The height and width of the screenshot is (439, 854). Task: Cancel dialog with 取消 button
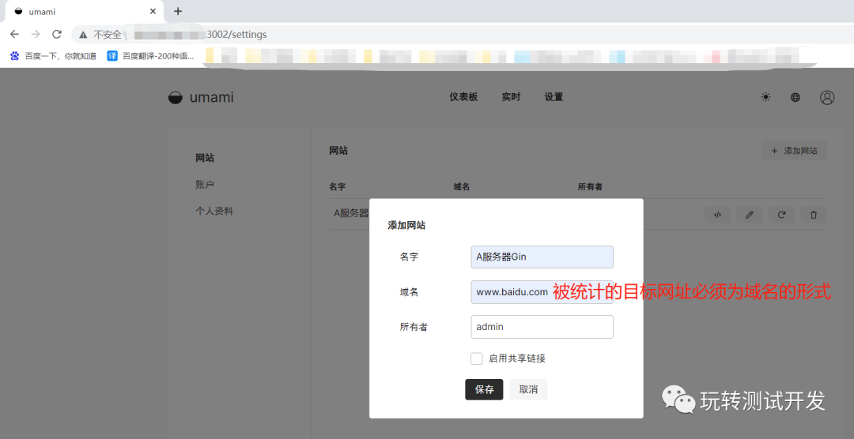point(528,389)
